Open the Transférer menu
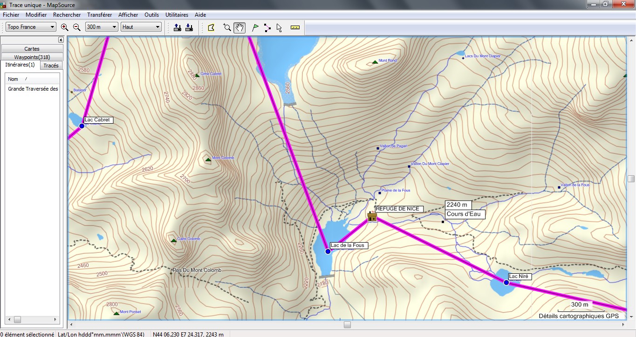 click(99, 15)
